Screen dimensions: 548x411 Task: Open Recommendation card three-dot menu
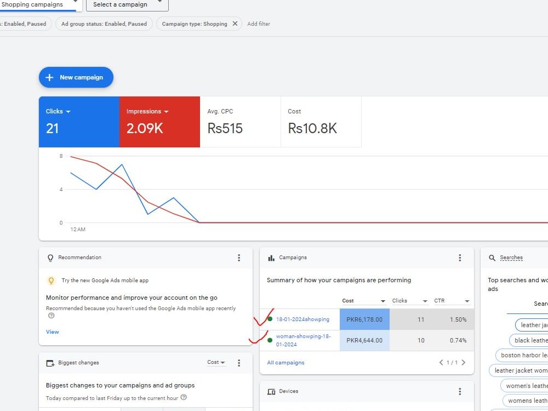(239, 258)
